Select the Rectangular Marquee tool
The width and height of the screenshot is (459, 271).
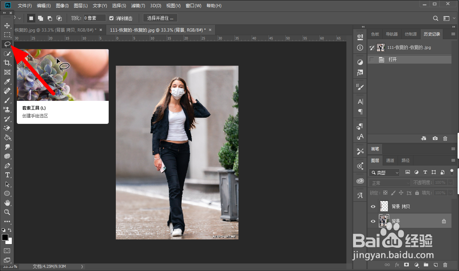point(7,35)
